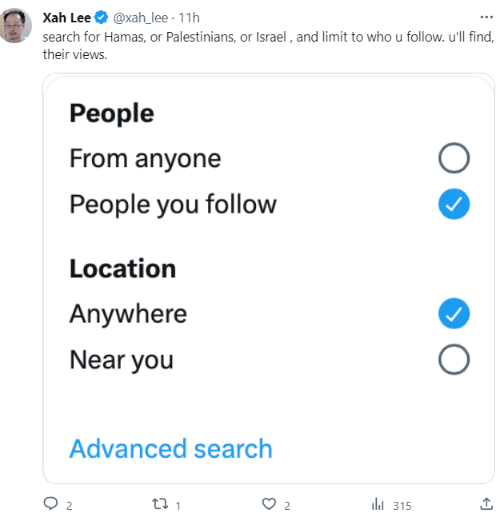
Task: Open the Advanced search link
Action: tap(171, 448)
